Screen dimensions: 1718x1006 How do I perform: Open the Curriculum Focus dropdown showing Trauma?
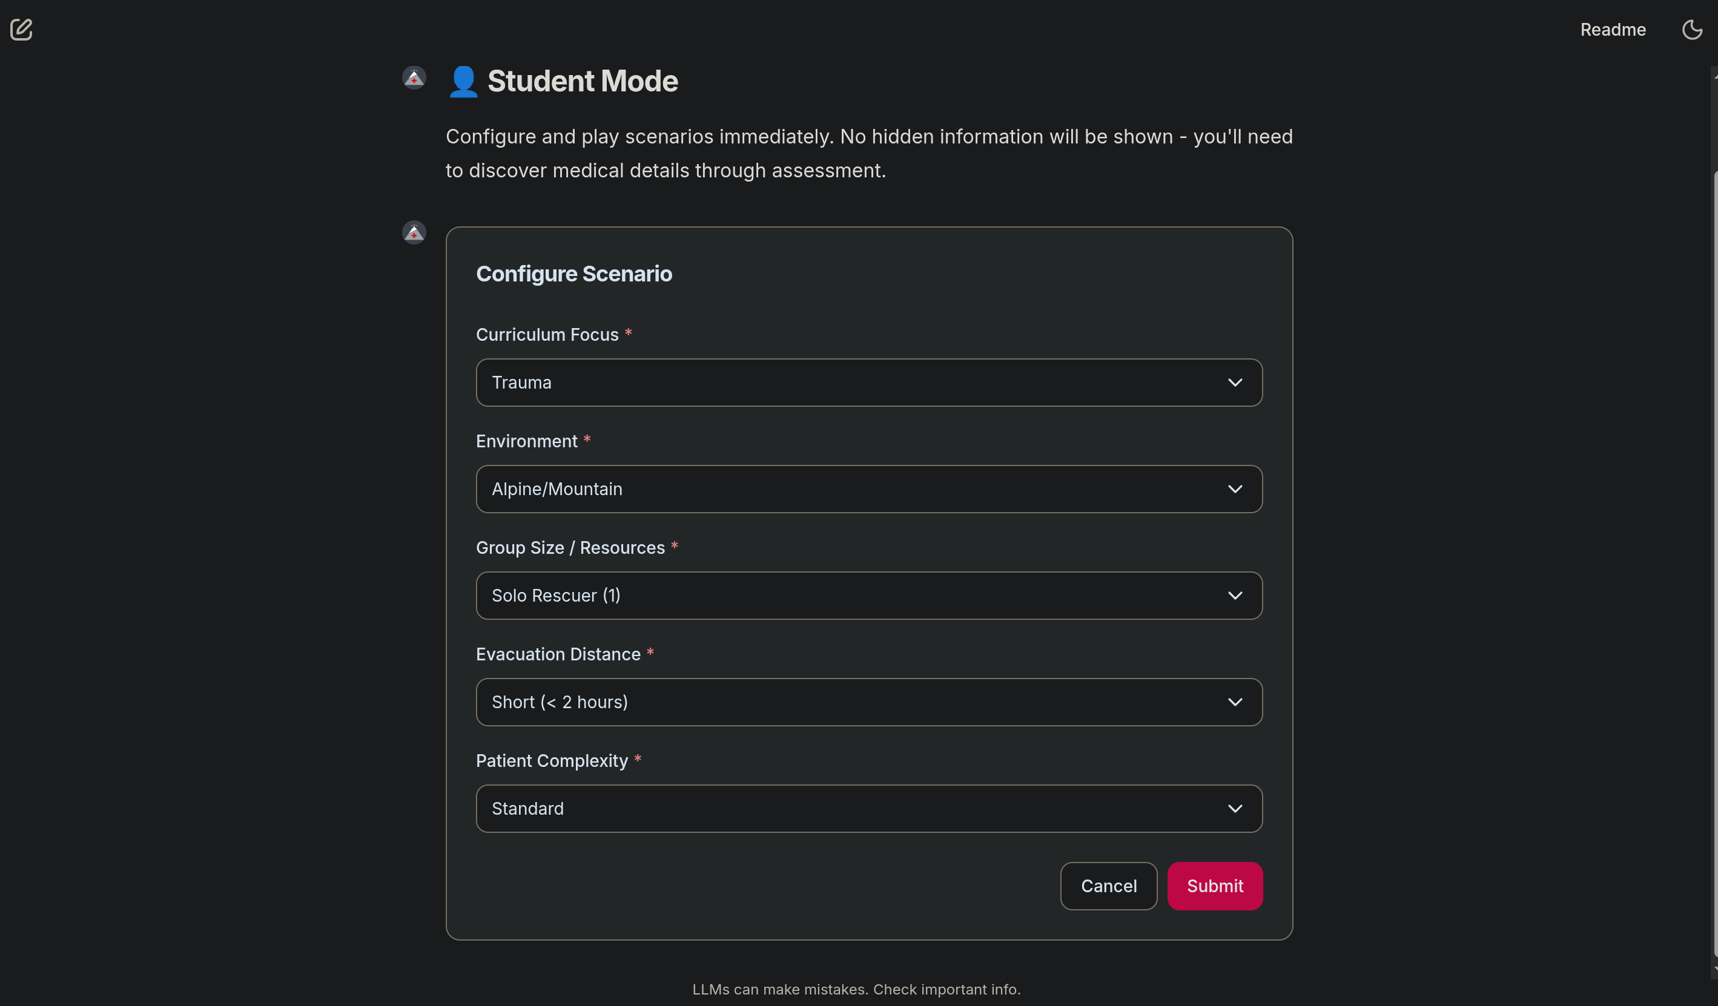click(x=868, y=383)
